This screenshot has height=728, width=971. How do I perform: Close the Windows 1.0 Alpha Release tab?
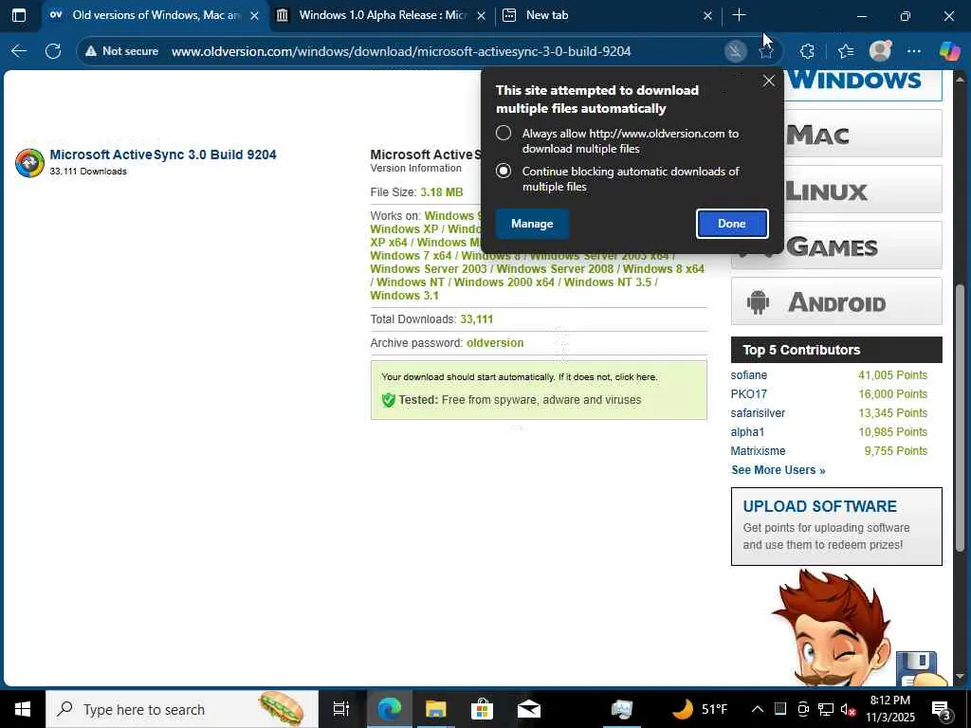(x=481, y=16)
